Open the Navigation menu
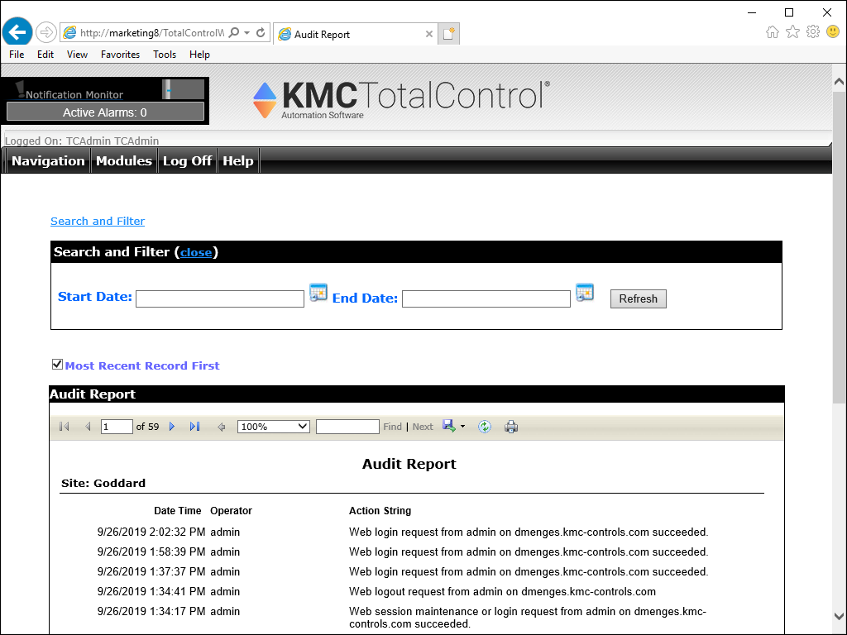The height and width of the screenshot is (635, 847). (48, 161)
